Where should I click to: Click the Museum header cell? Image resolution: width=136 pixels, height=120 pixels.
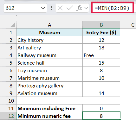49,32
